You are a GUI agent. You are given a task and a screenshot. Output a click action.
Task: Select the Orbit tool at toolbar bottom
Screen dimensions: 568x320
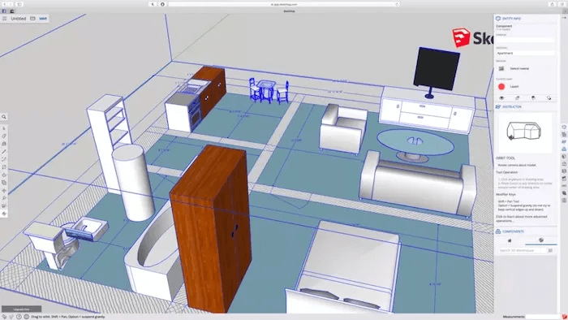click(4, 214)
